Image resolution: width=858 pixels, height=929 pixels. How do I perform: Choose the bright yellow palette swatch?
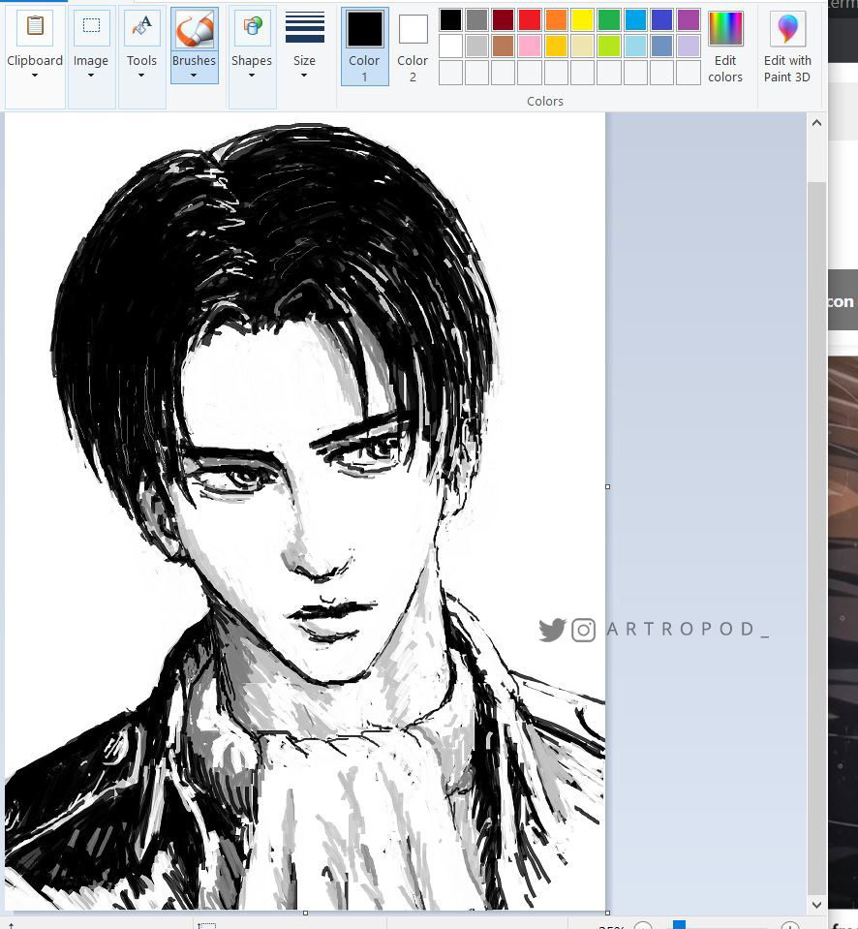[x=583, y=19]
